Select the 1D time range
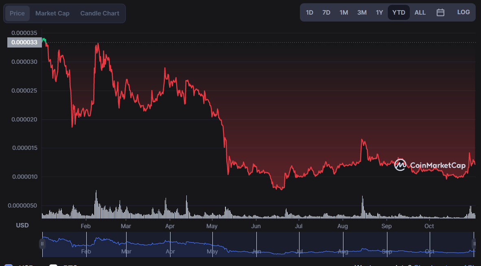 pyautogui.click(x=310, y=13)
